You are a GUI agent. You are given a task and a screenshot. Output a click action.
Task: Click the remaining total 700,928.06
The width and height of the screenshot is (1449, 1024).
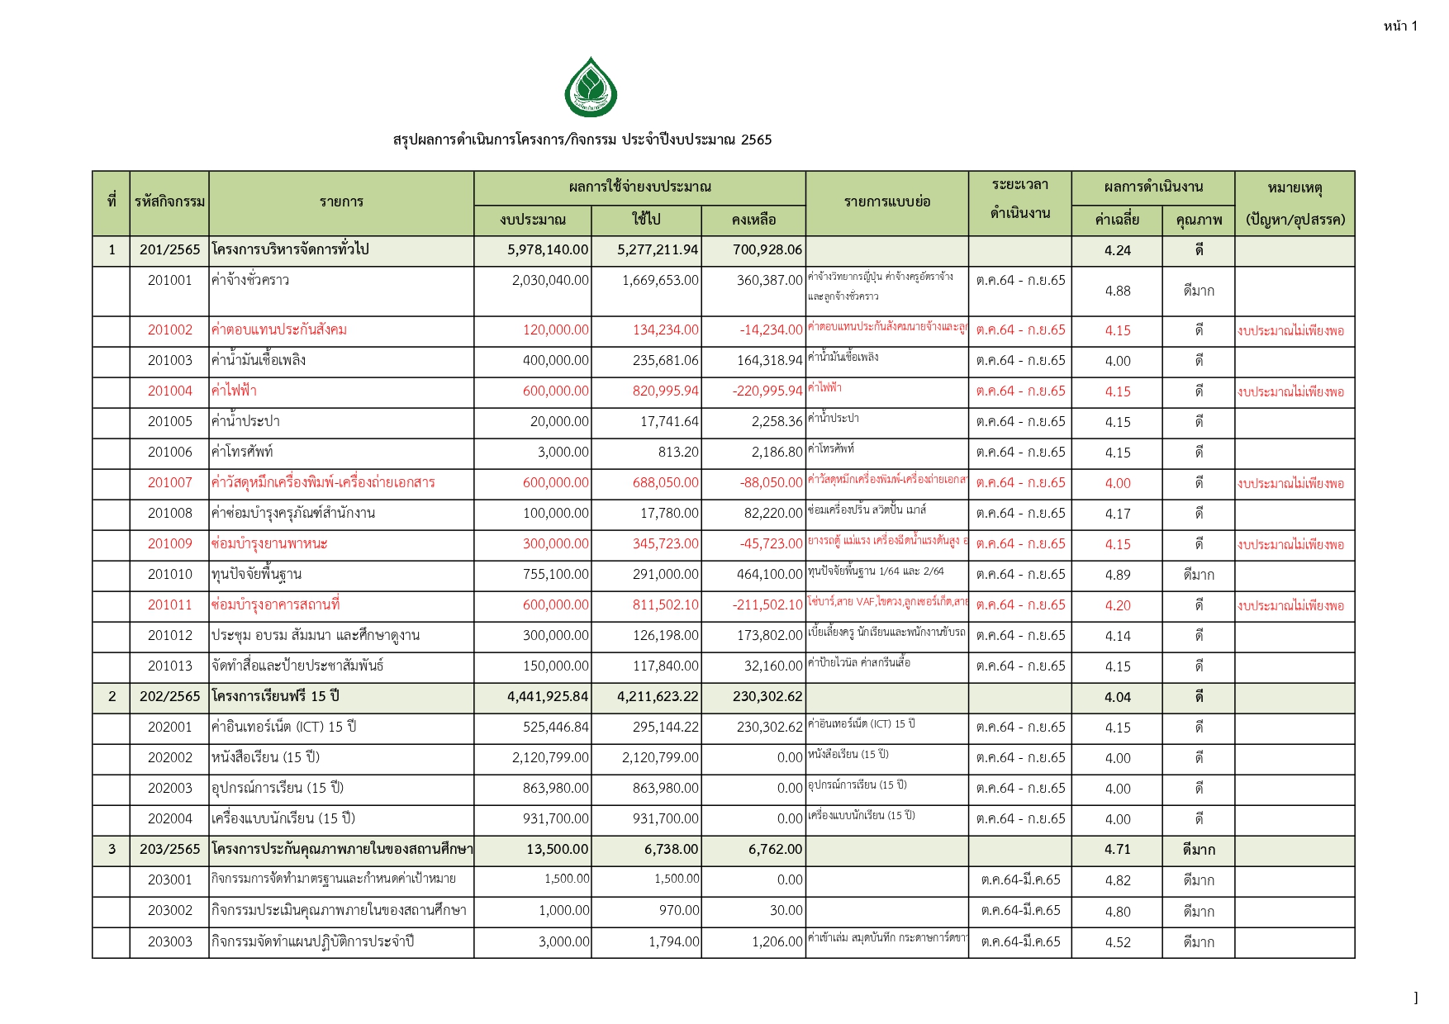pyautogui.click(x=767, y=250)
